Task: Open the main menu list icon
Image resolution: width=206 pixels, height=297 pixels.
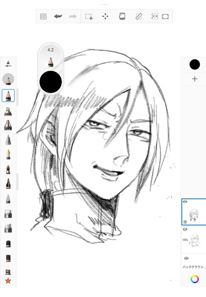Action: point(43,17)
